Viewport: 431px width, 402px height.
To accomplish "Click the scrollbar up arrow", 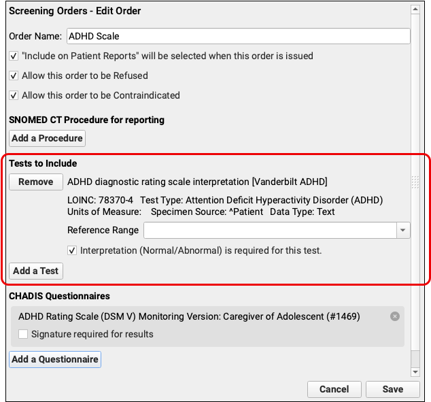I will pyautogui.click(x=415, y=10).
